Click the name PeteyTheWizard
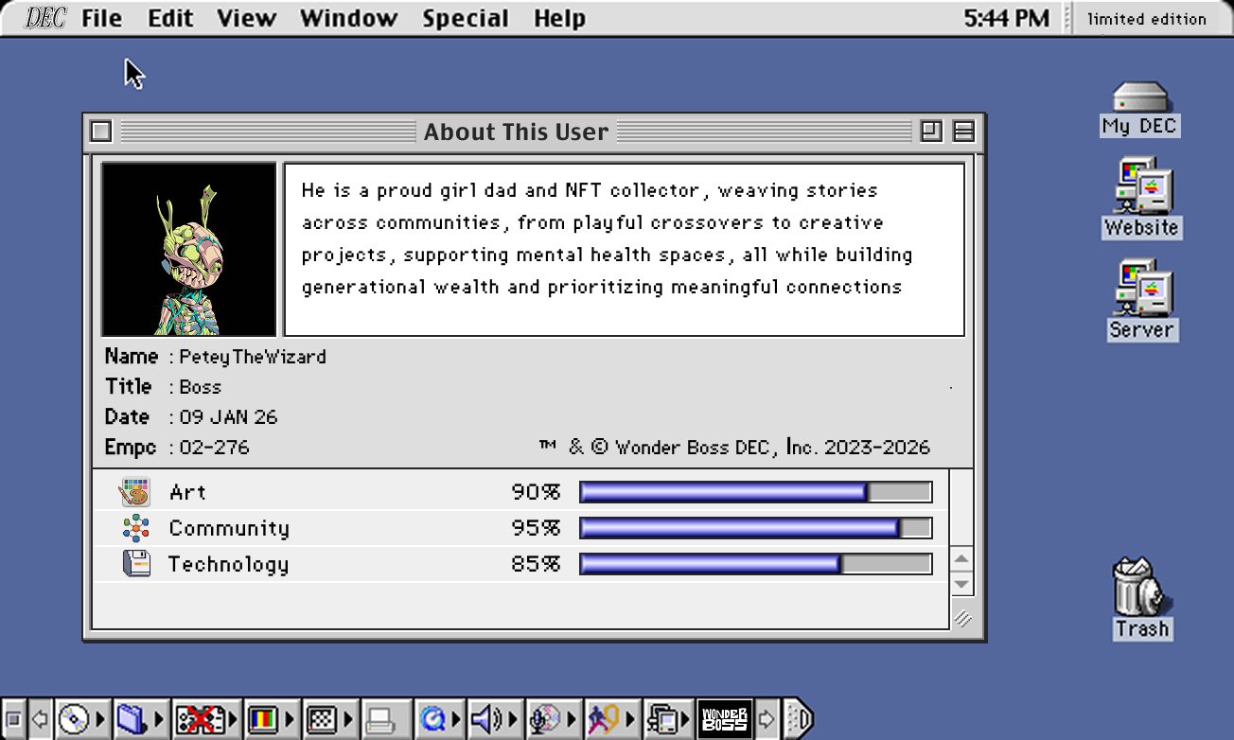Viewport: 1234px width, 740px height. pyautogui.click(x=253, y=357)
